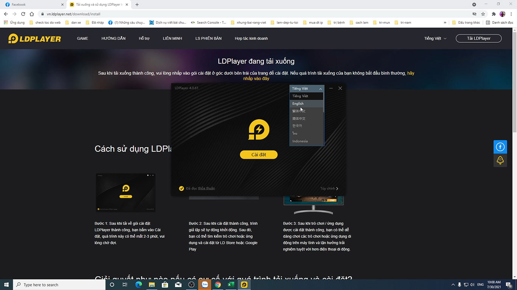The width and height of the screenshot is (517, 290).
Task: Click the Windows search box on taskbar
Action: (x=59, y=285)
